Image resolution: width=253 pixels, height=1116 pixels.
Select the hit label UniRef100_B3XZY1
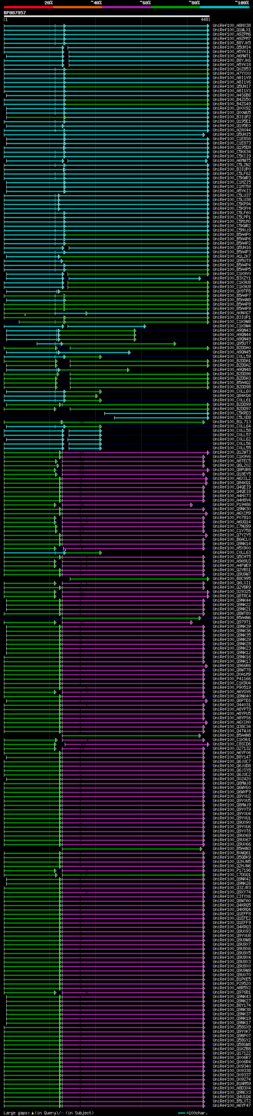[232, 278]
